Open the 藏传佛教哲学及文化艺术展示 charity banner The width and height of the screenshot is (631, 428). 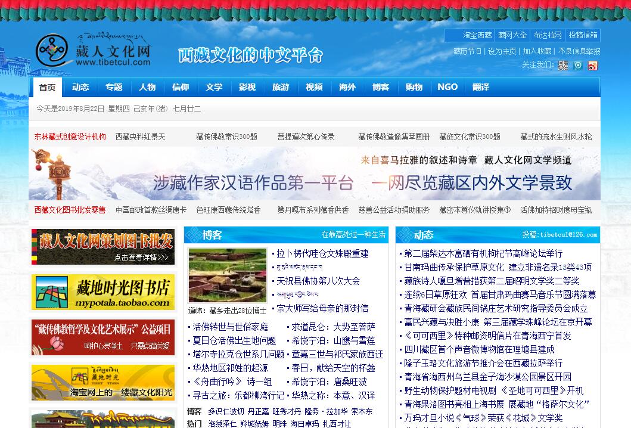click(x=103, y=337)
